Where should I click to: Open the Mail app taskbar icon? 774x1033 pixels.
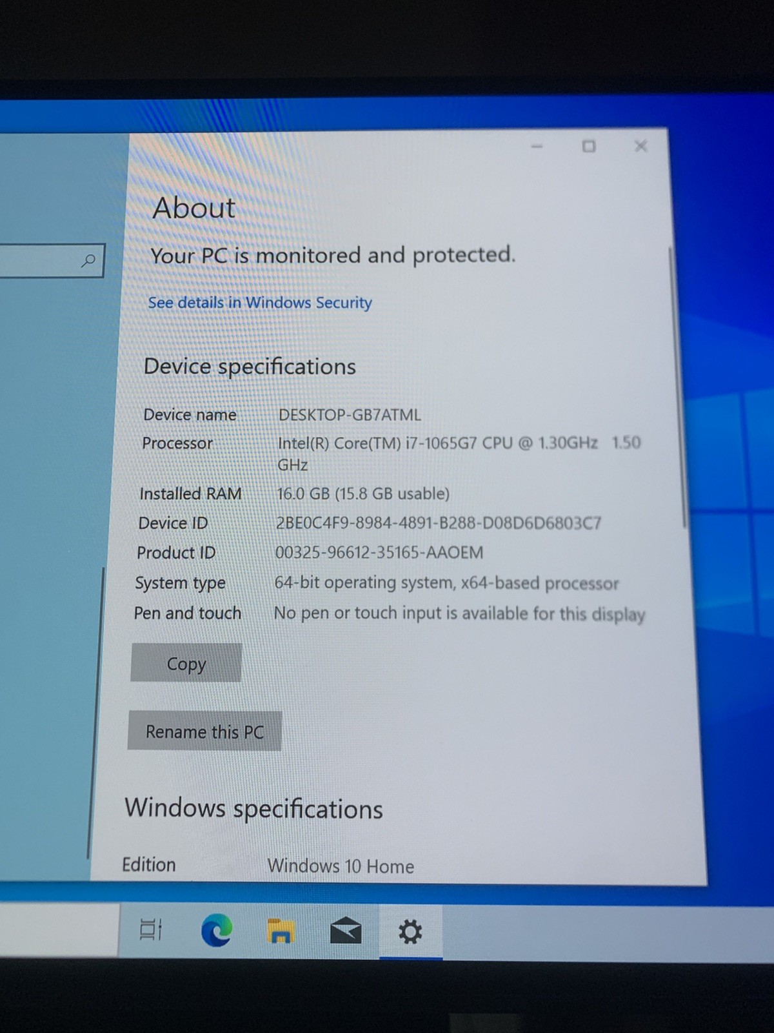click(346, 931)
